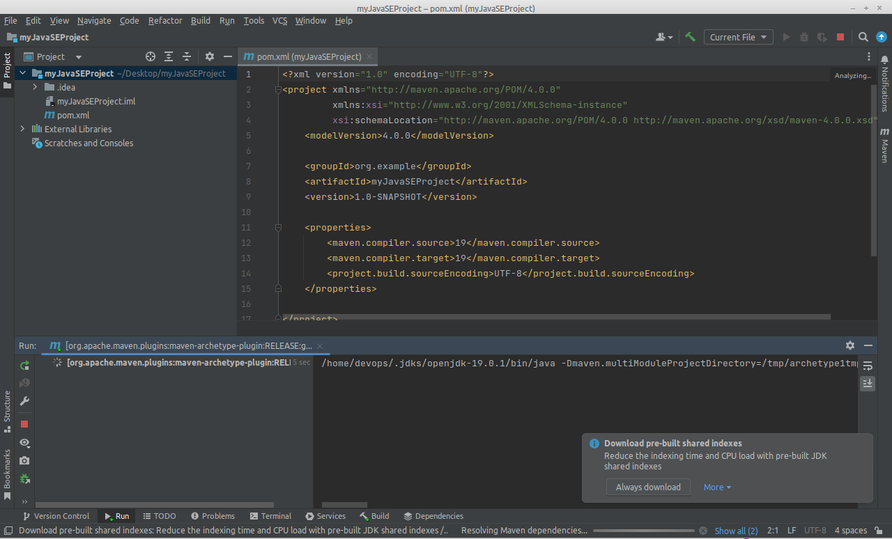Screen dimensions: 892x539
Task: Click the disabled Run triangle in main toolbar
Action: 787,37
